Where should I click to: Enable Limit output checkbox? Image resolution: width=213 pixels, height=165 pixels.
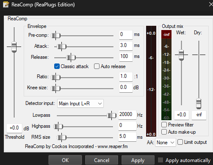click(x=180, y=142)
